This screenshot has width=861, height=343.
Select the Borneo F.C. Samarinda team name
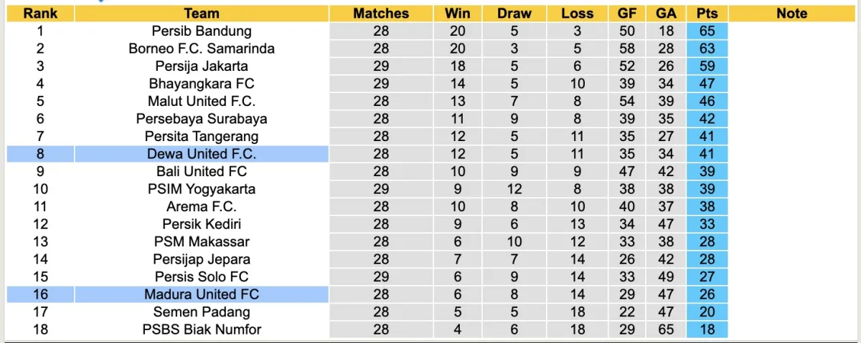tap(202, 49)
